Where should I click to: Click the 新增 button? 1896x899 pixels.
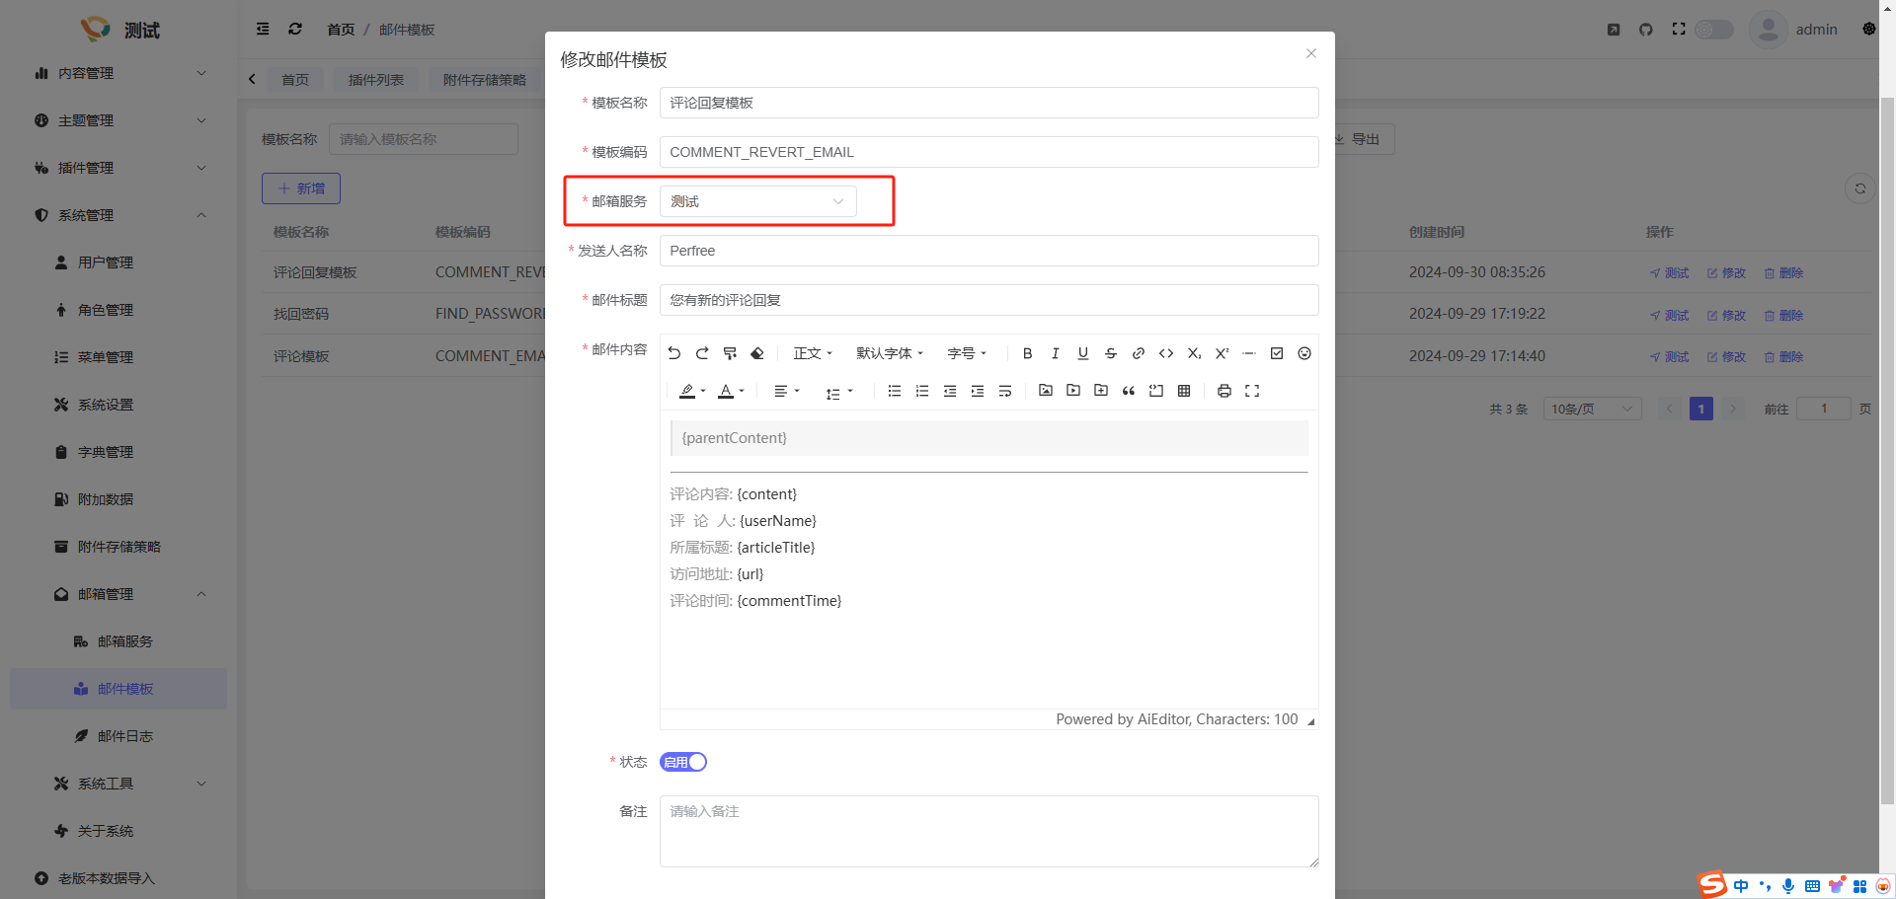pos(301,188)
